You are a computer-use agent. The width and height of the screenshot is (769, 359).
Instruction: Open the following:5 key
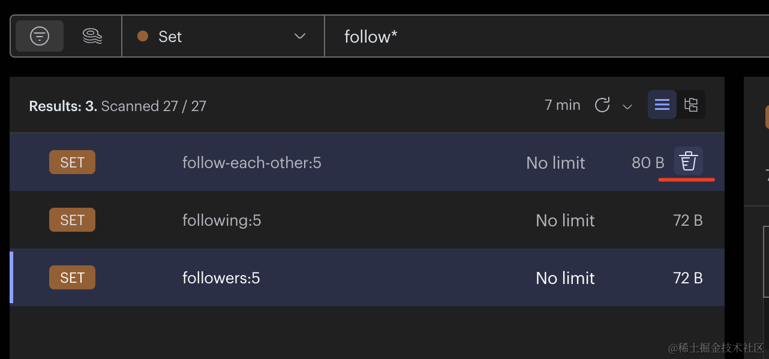(367, 220)
